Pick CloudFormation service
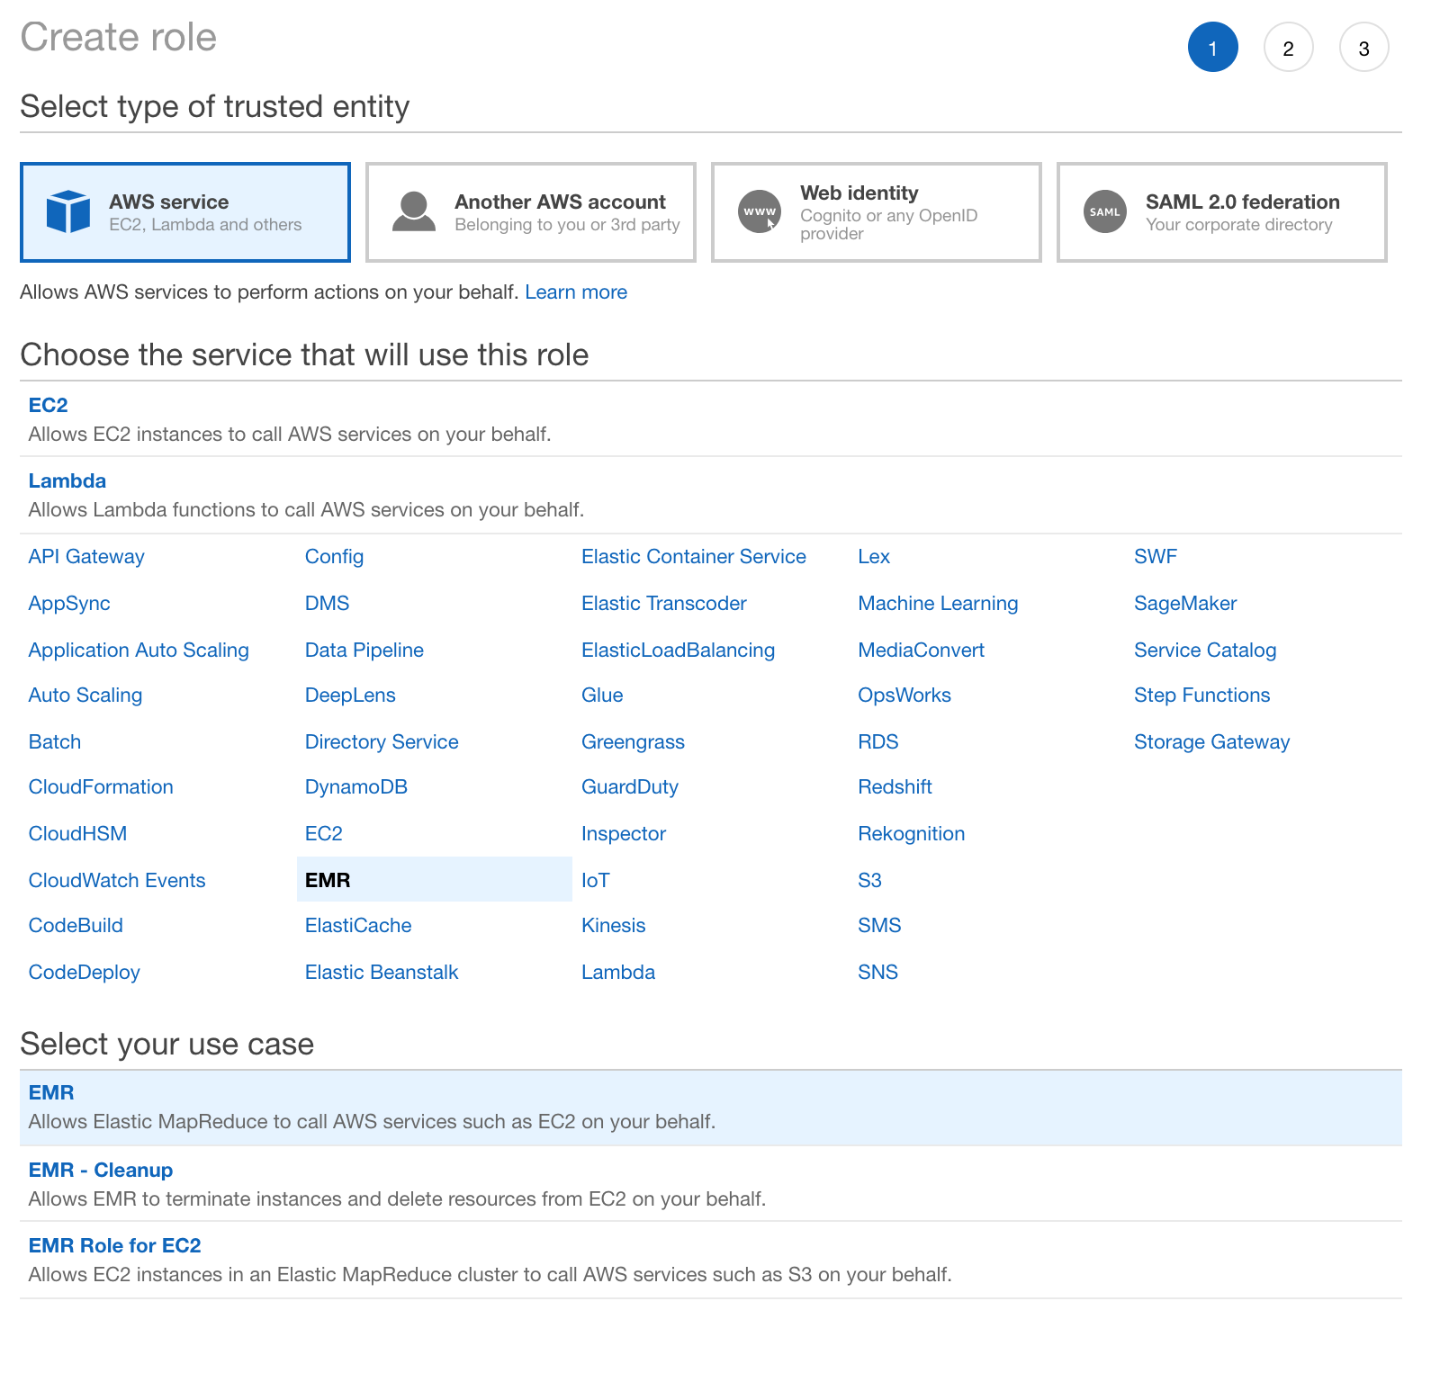This screenshot has height=1400, width=1431. 101,787
